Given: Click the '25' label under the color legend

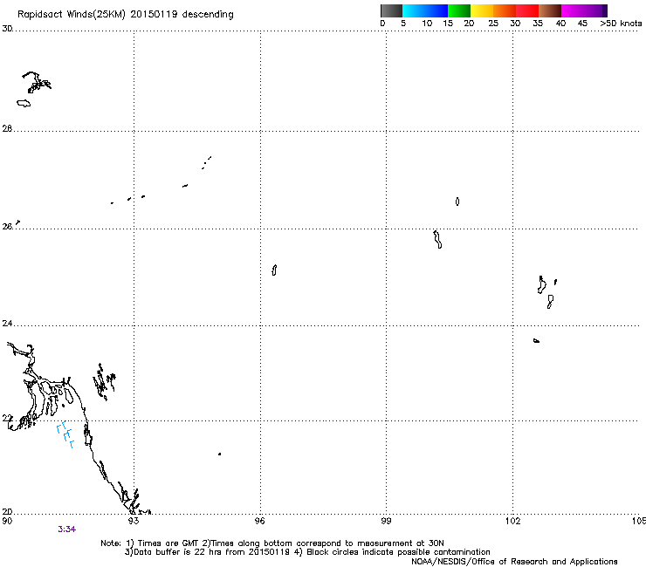Looking at the screenshot, I should click(493, 24).
